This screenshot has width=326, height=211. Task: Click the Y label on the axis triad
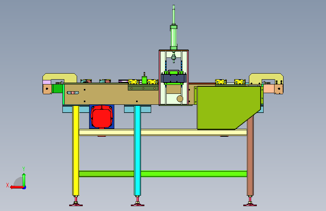coord(24,169)
